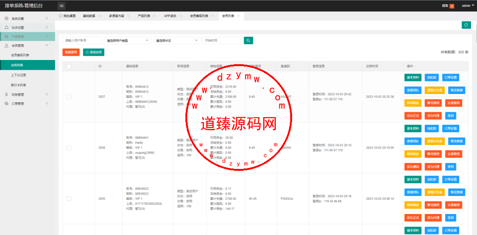This screenshot has width=477, height=235.
Task: Open the 请选择用户类型 dropdown
Action: click(128, 40)
